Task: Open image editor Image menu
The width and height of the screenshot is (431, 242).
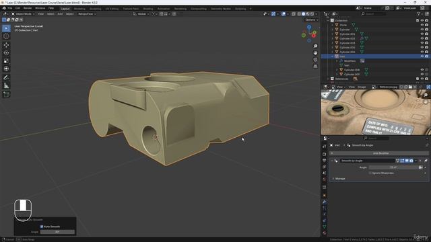Action: [x=362, y=87]
